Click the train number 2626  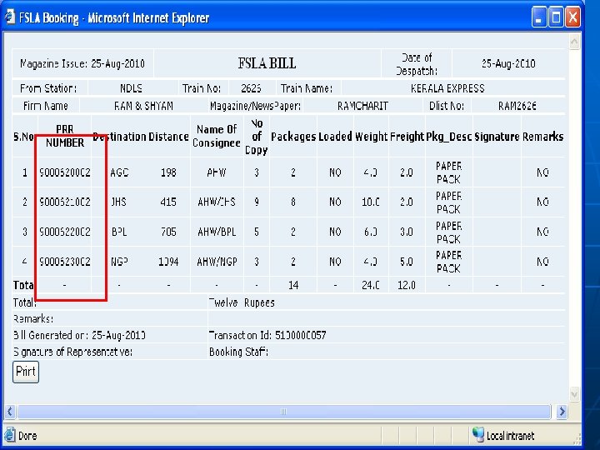(251, 88)
